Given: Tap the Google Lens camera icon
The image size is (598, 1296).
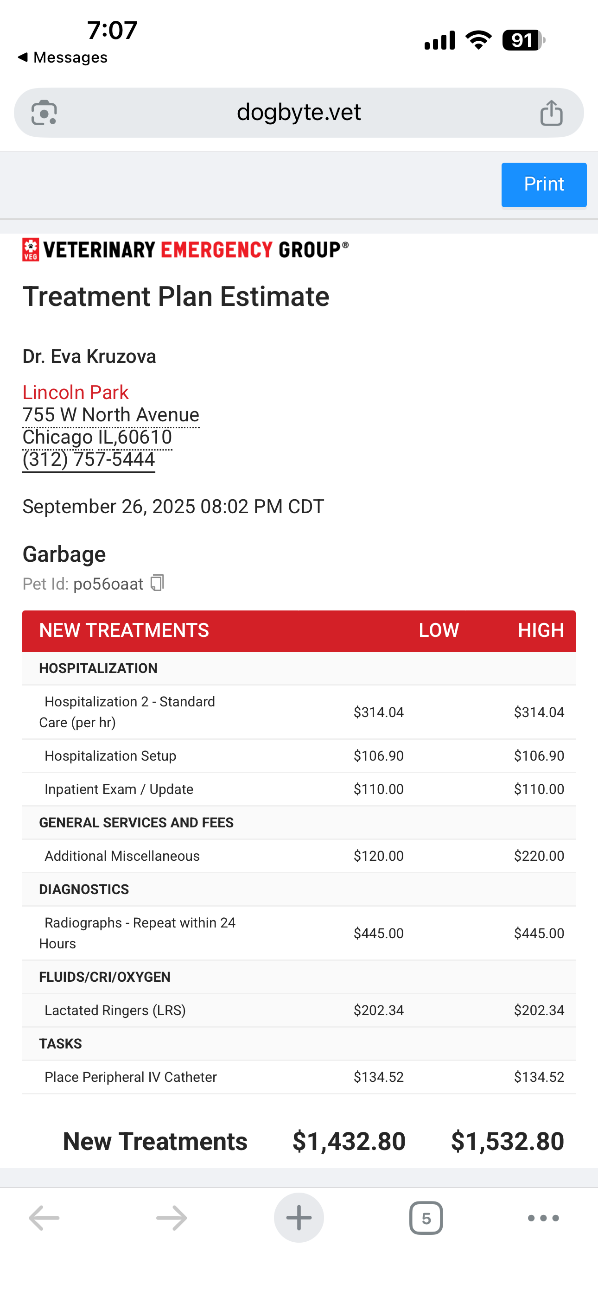Looking at the screenshot, I should pyautogui.click(x=44, y=112).
